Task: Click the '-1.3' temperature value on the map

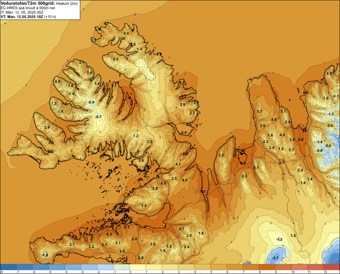Action: (x=330, y=114)
